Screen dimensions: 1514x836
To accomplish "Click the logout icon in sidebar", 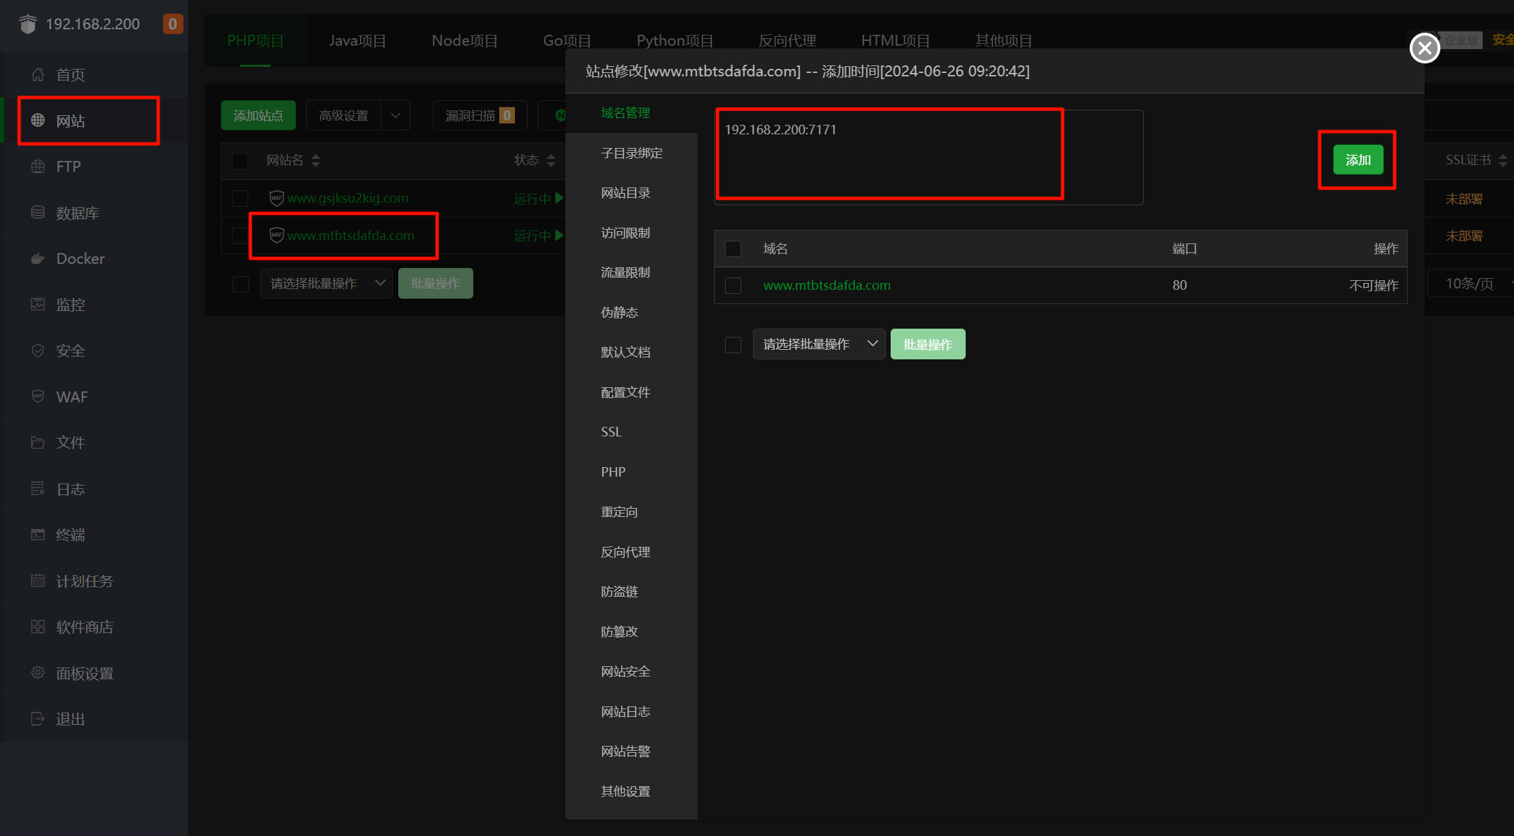I will [38, 719].
